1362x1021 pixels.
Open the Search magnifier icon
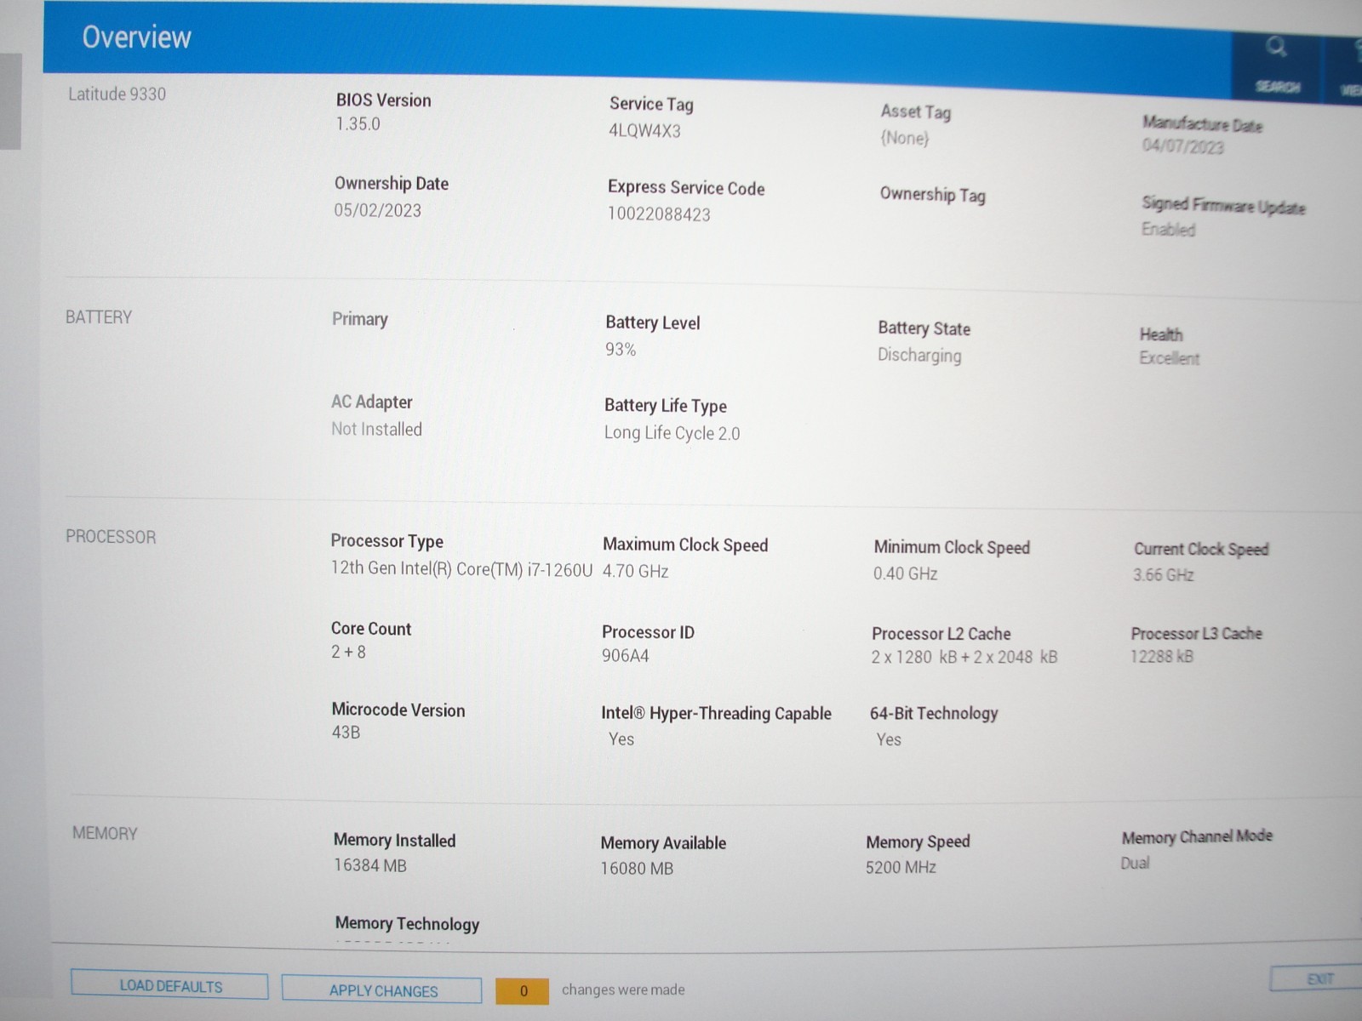[1275, 47]
